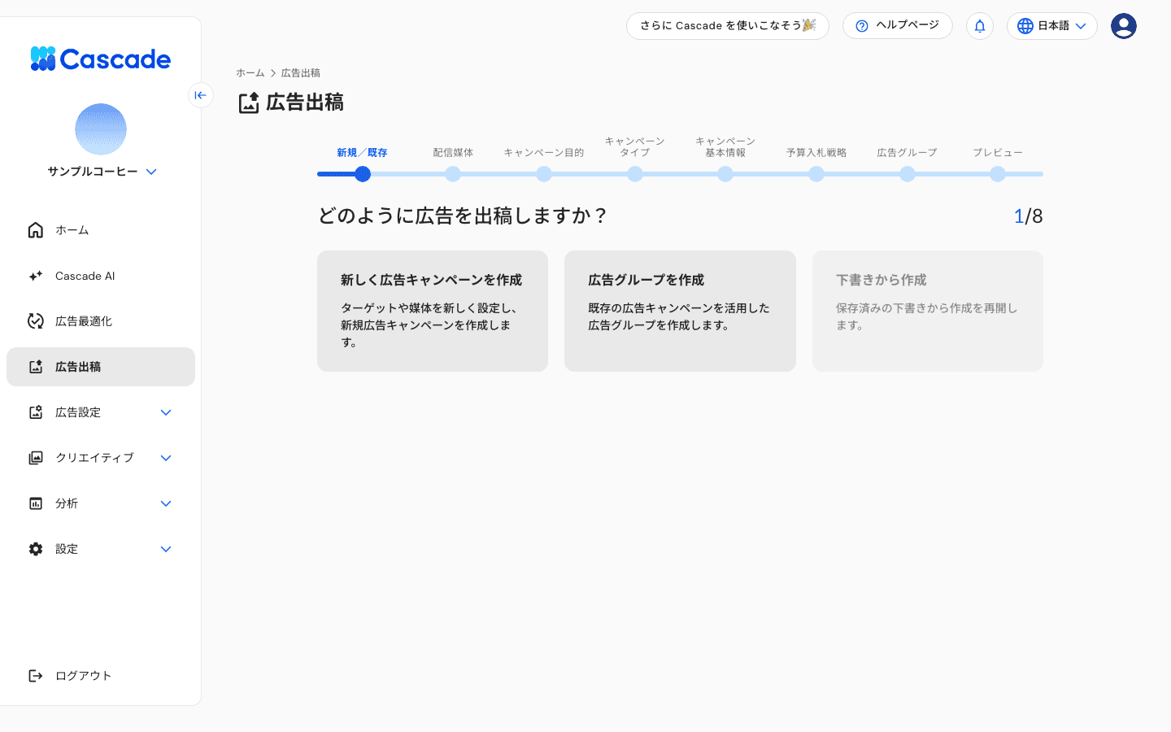Click the 広告出稿 page title icon
Viewport: 1171px width, 732px height.
(x=249, y=103)
